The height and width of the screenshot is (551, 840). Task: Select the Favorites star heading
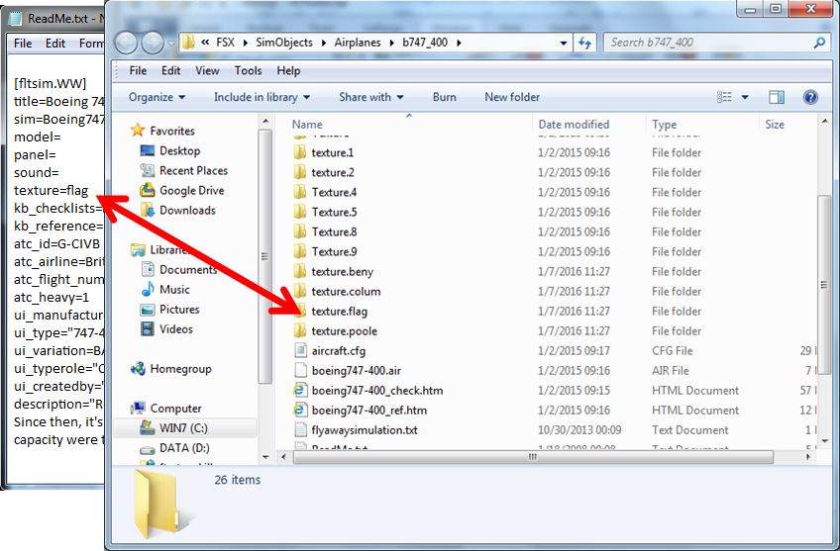click(162, 131)
